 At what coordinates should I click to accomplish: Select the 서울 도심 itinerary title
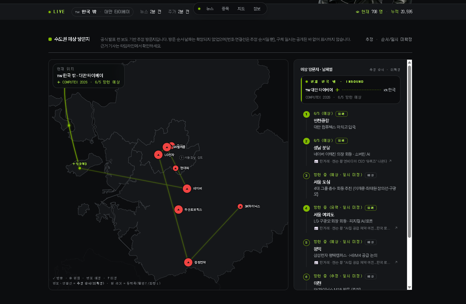click(x=322, y=182)
